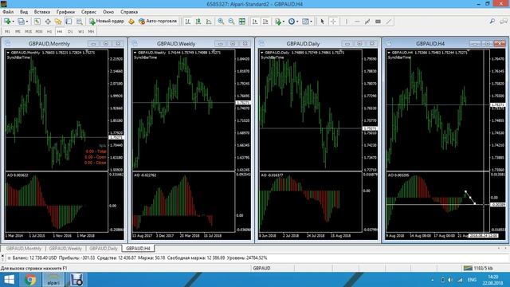Toggle chart auto-scroll icon
The height and width of the screenshot is (287, 510).
pyautogui.click(x=255, y=22)
